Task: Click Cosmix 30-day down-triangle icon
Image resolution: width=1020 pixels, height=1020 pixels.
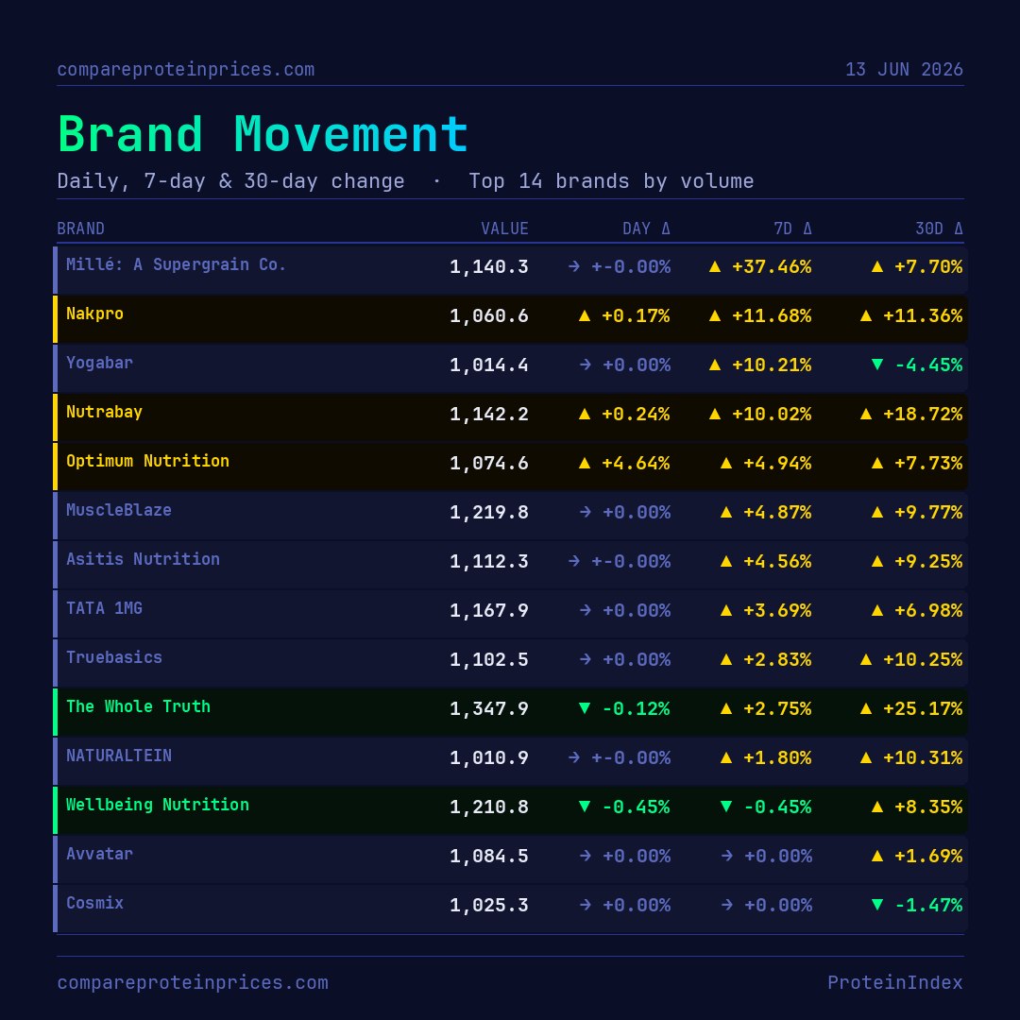Action: pos(876,905)
